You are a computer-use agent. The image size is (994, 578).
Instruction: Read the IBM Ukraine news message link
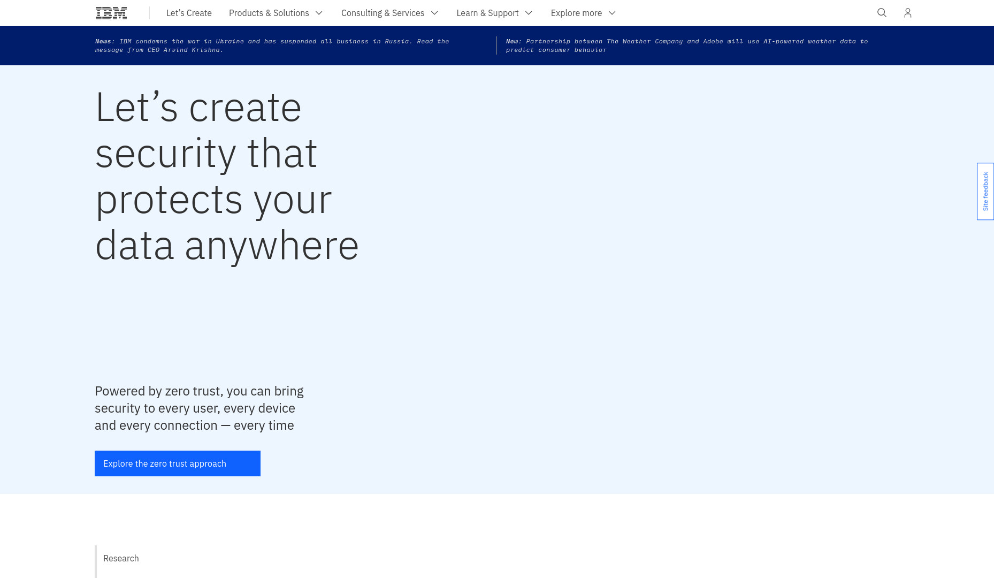272,45
